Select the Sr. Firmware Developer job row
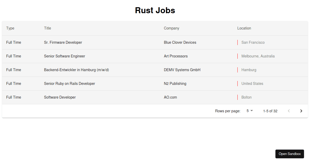310x163 pixels. tap(63, 42)
